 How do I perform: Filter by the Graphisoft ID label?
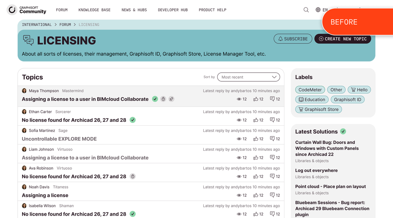click(x=348, y=99)
